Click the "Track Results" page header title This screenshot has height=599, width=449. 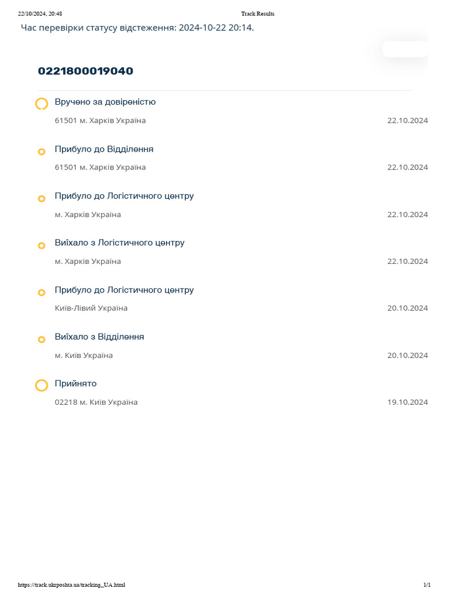click(257, 13)
